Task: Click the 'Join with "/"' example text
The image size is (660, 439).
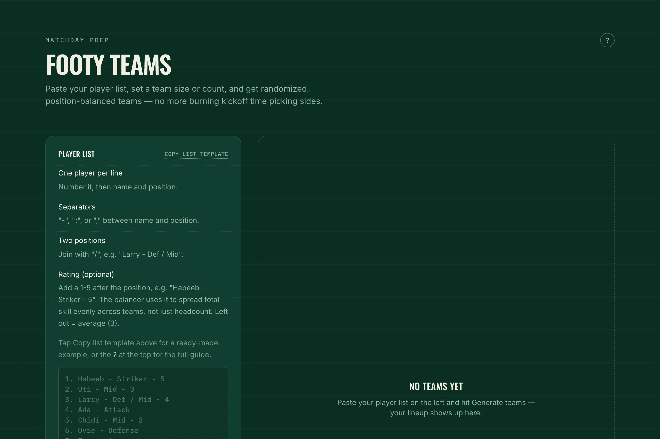Action: coord(121,254)
